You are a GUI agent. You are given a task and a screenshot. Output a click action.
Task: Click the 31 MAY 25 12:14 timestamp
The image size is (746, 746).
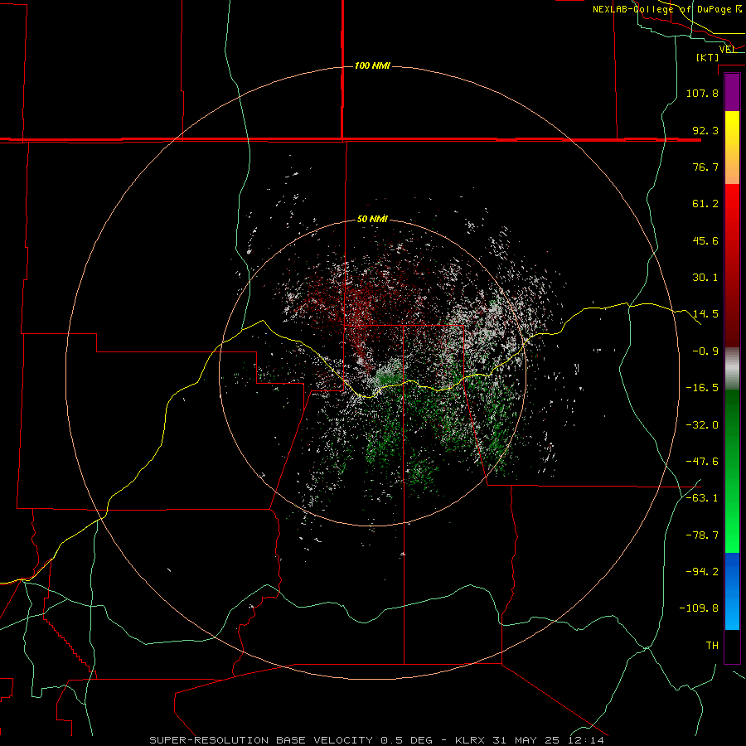549,740
